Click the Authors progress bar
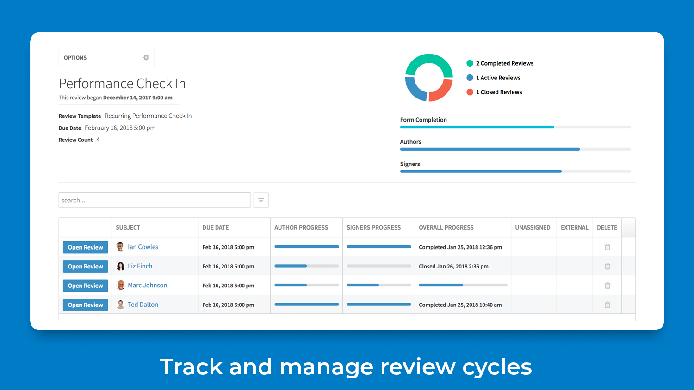The image size is (694, 390). pos(490,149)
